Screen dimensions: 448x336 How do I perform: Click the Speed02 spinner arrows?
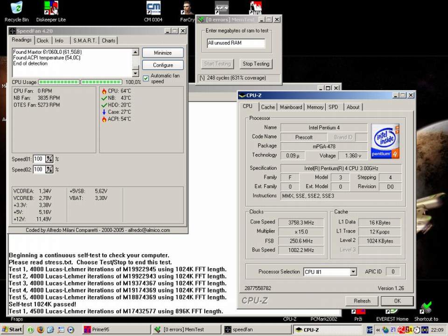tap(49, 169)
